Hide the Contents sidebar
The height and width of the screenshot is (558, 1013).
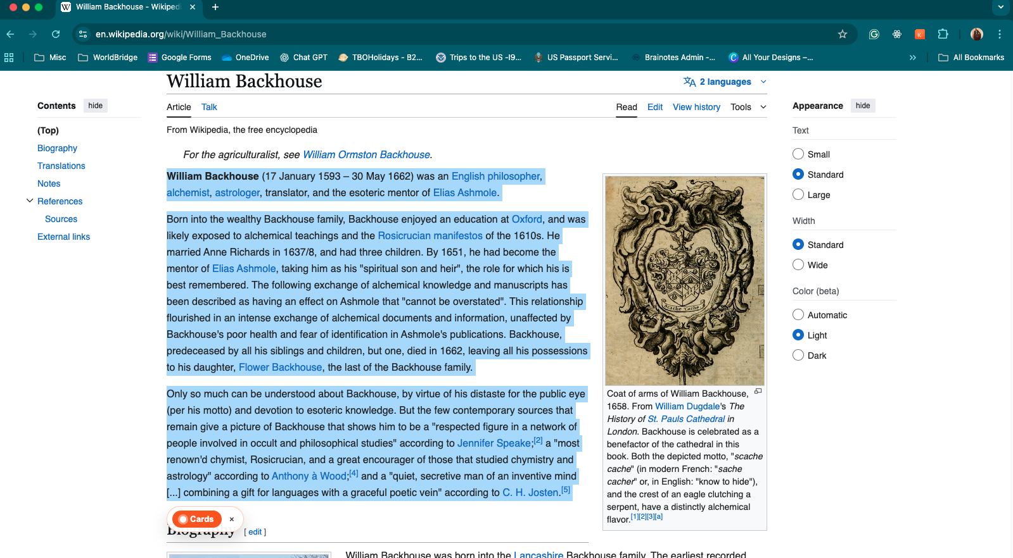(96, 106)
